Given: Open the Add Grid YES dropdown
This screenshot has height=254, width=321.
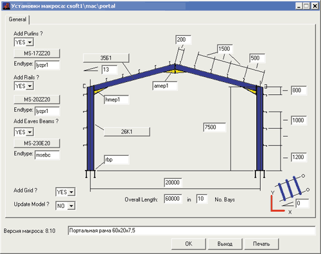Looking at the screenshot, I should coord(71,192).
